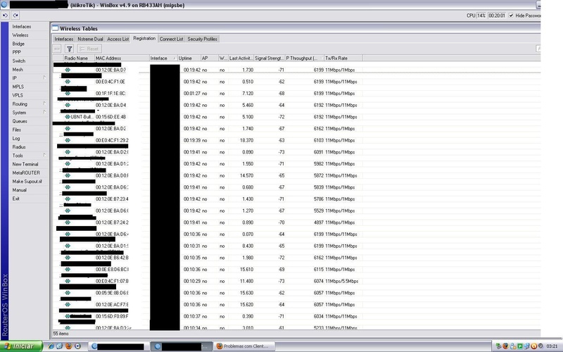This screenshot has width=563, height=352.
Task: Sort by the Radio Name column header
Action: [79, 58]
